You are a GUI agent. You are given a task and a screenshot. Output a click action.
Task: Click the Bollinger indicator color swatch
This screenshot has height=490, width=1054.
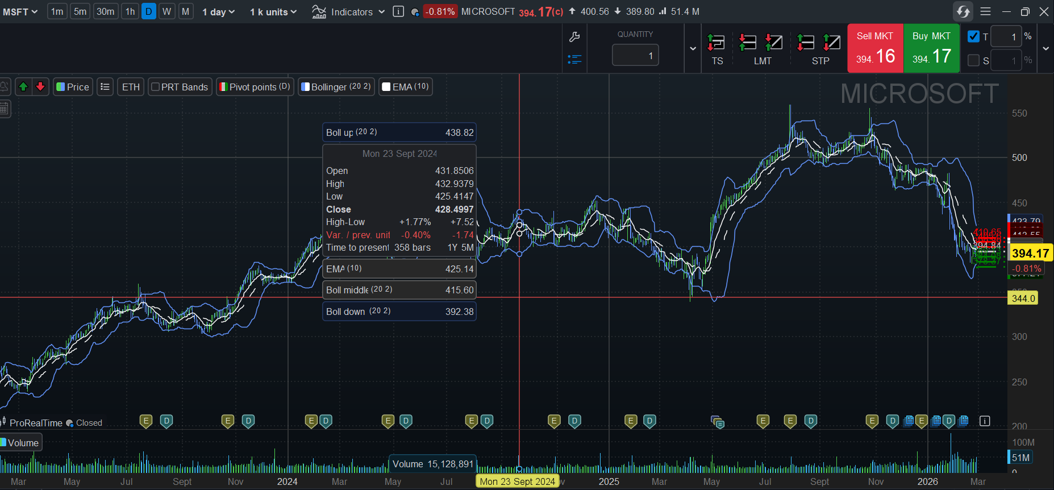click(x=306, y=87)
